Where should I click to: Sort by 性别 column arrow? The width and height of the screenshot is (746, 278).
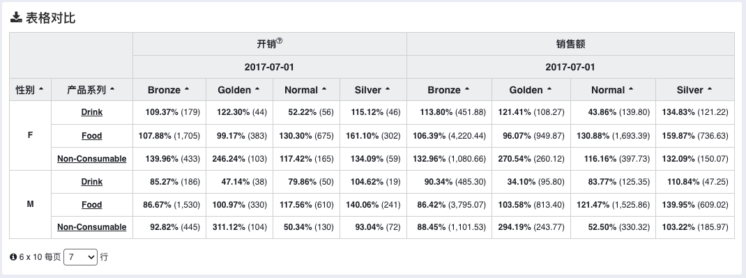point(41,89)
